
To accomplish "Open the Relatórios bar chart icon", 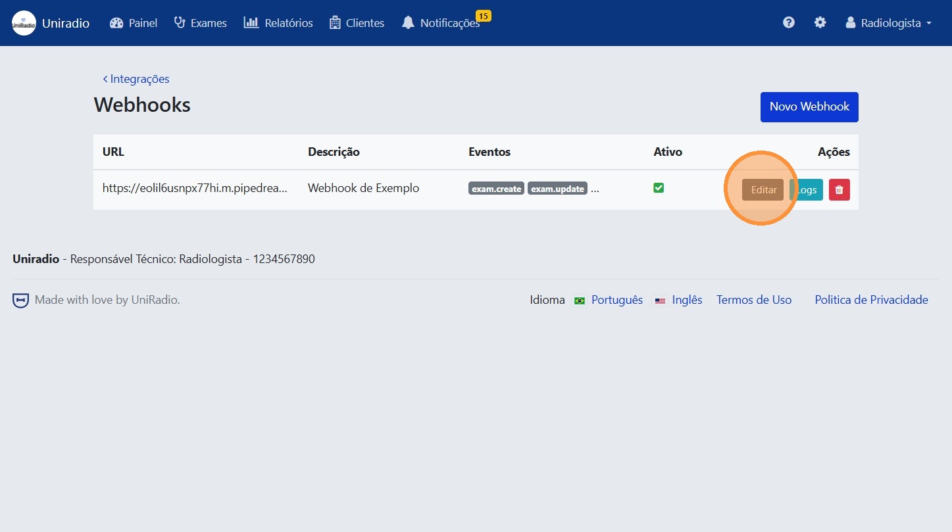I will coord(251,22).
